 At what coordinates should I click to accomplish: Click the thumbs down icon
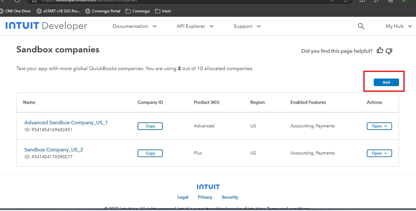pyautogui.click(x=389, y=51)
